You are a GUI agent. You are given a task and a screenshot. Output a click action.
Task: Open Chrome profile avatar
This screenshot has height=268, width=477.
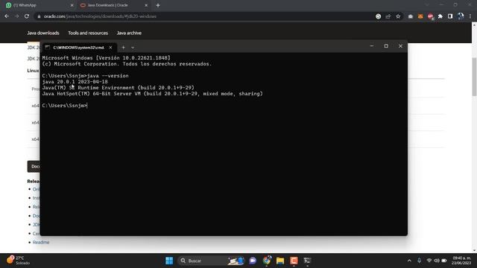click(461, 16)
